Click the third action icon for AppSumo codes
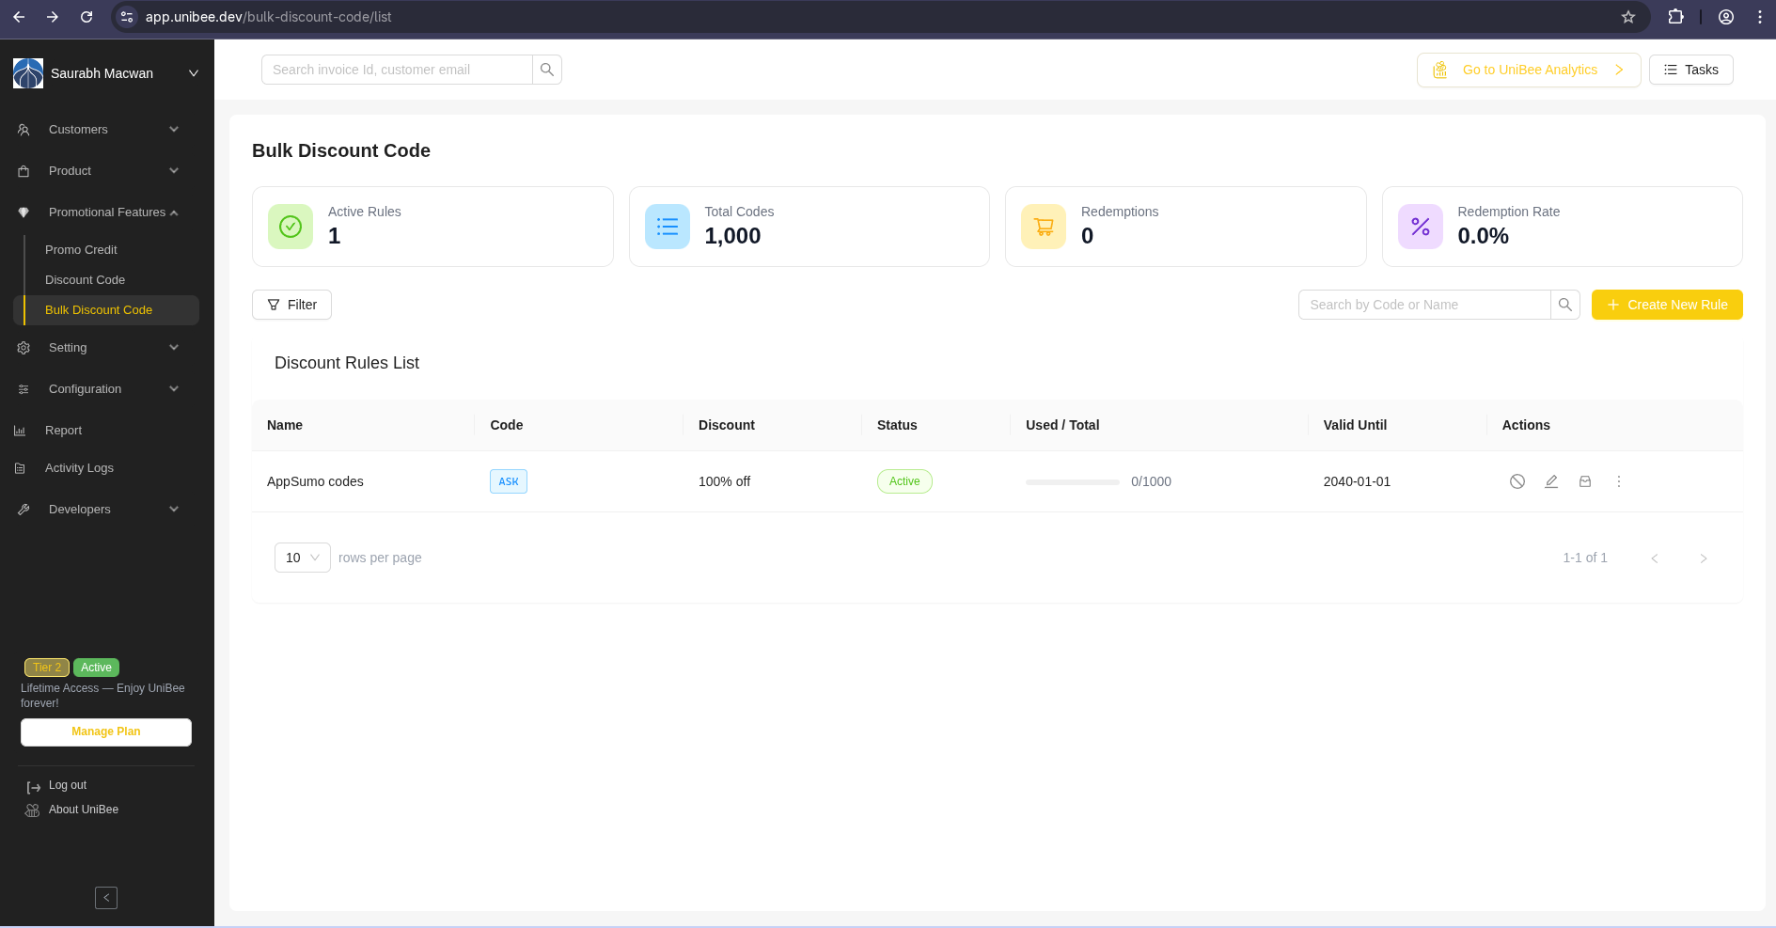Viewport: 1776px width, 928px height. 1585,481
